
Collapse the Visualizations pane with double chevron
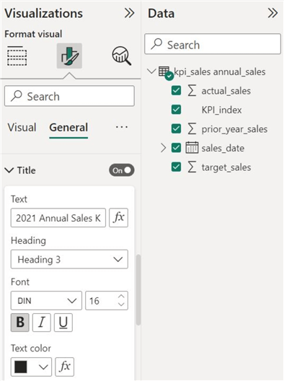pyautogui.click(x=129, y=13)
